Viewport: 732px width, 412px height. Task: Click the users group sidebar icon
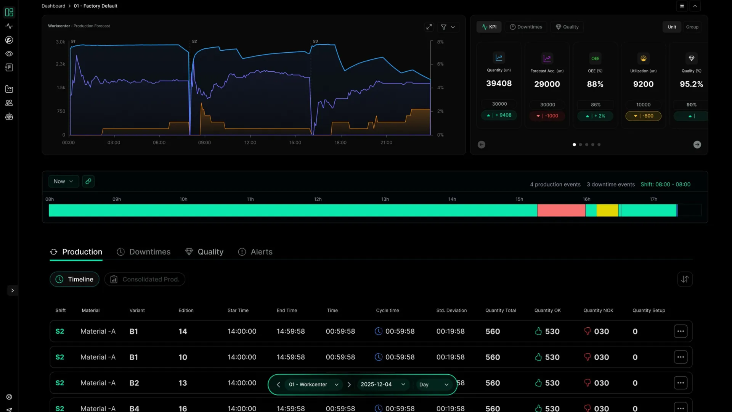tap(9, 103)
